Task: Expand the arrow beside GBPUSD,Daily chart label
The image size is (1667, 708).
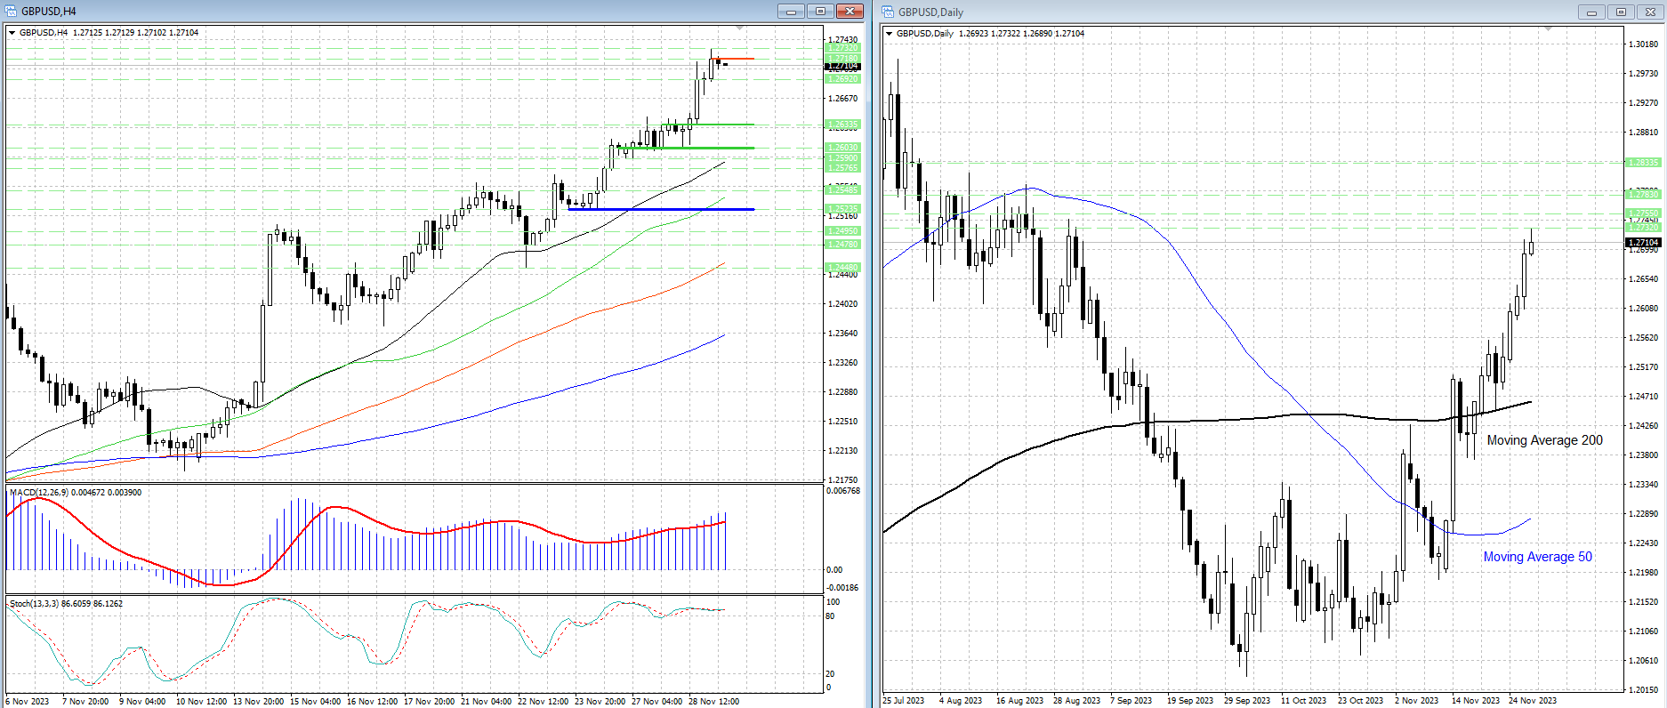Action: tap(889, 34)
